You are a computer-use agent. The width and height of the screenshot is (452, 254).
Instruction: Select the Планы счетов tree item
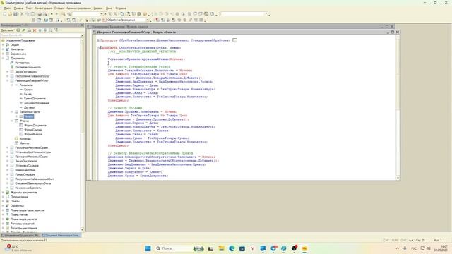click(19, 214)
